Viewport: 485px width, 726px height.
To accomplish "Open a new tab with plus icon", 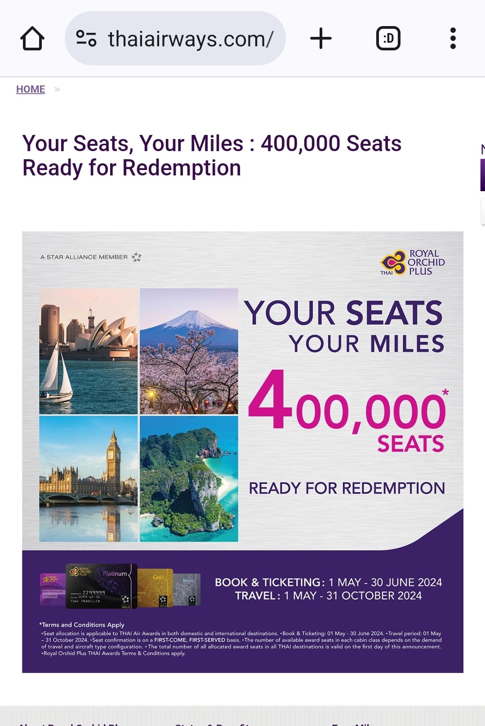I will (321, 39).
